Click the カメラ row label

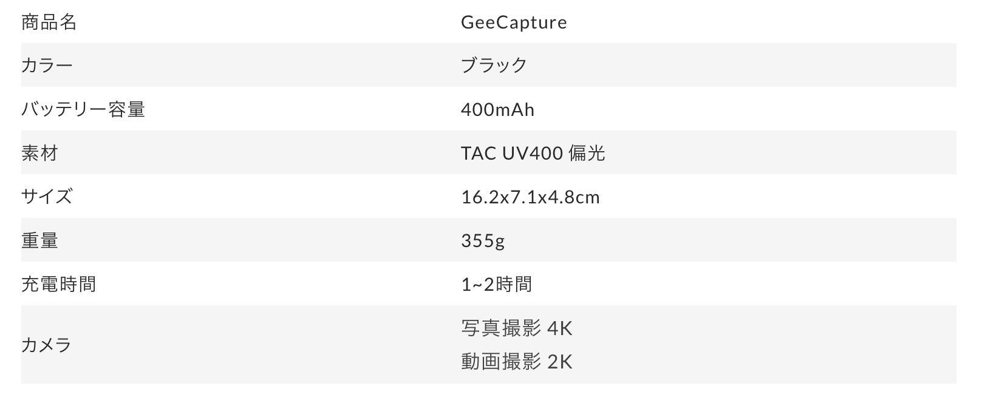47,345
